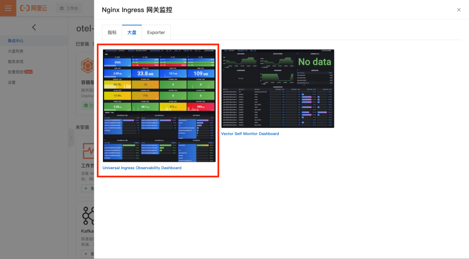The image size is (469, 259).
Task: Open the 工作台 workbench with home icon
Action: point(69,8)
